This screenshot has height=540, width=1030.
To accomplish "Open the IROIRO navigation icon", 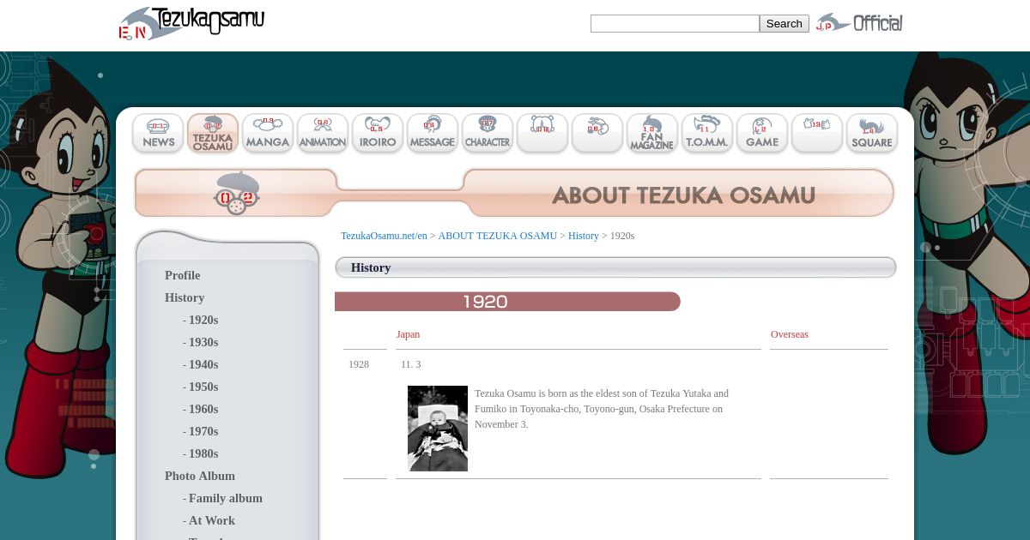I will click(x=378, y=134).
